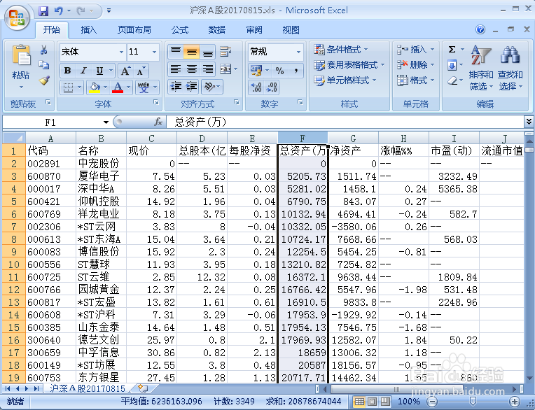535x410 pixels.
Task: Switch to the 审阅 (Review) tab
Action: pyautogui.click(x=254, y=30)
